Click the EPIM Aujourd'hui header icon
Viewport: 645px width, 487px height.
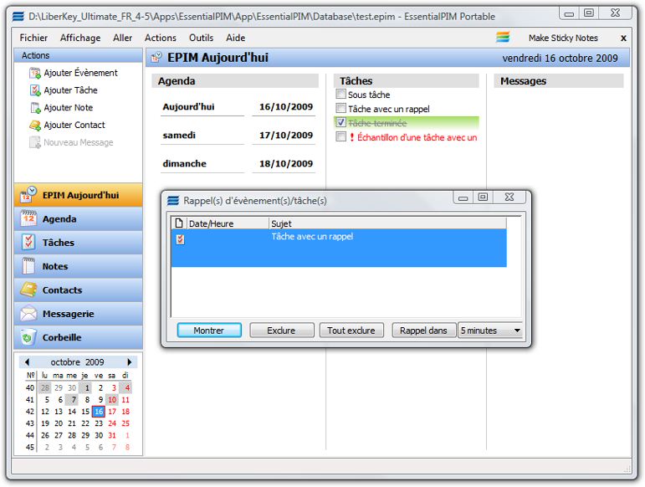[x=156, y=57]
